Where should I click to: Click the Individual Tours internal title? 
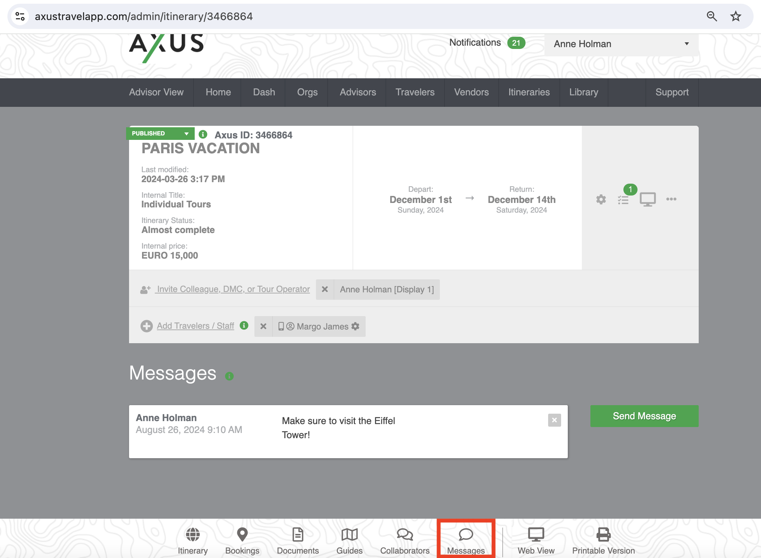(x=176, y=204)
